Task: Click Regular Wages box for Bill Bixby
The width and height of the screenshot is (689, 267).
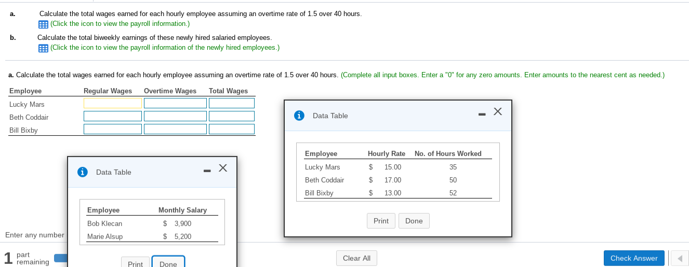Action: (x=113, y=129)
